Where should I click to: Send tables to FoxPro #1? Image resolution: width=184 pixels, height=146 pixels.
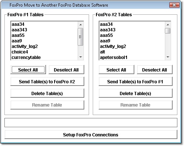135,81
